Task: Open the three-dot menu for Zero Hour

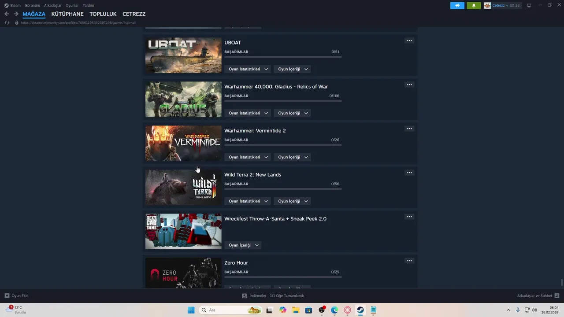Action: coord(409,261)
